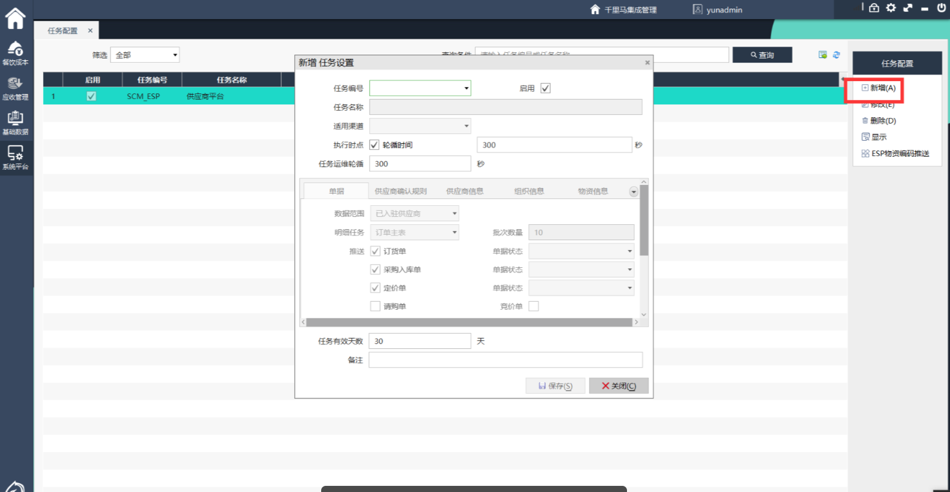Click the lock screen icon in the title bar
This screenshot has width=950, height=492.
click(874, 8)
